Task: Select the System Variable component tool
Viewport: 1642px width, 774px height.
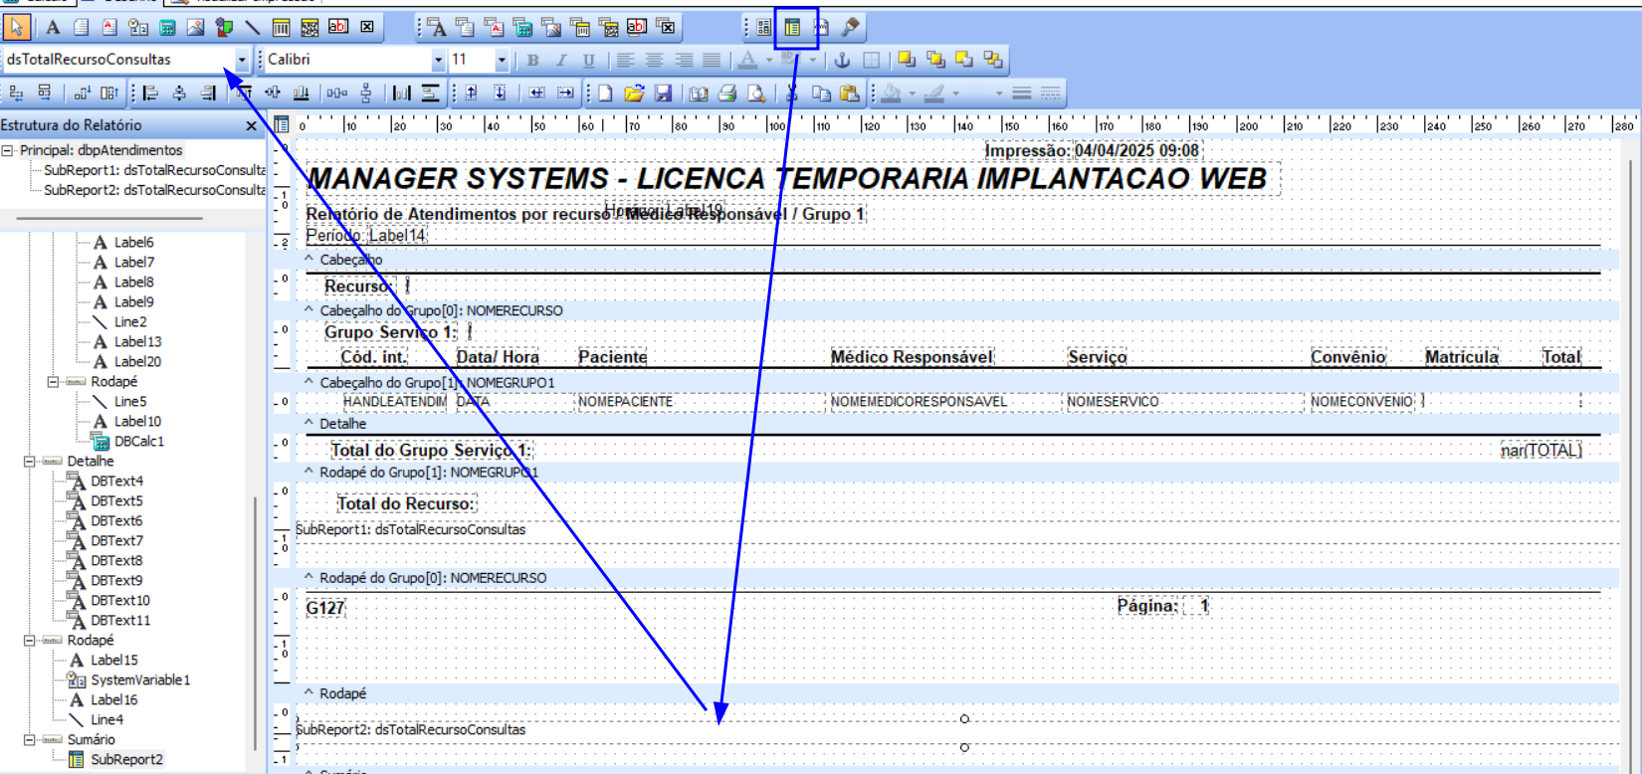Action: pyautogui.click(x=138, y=27)
